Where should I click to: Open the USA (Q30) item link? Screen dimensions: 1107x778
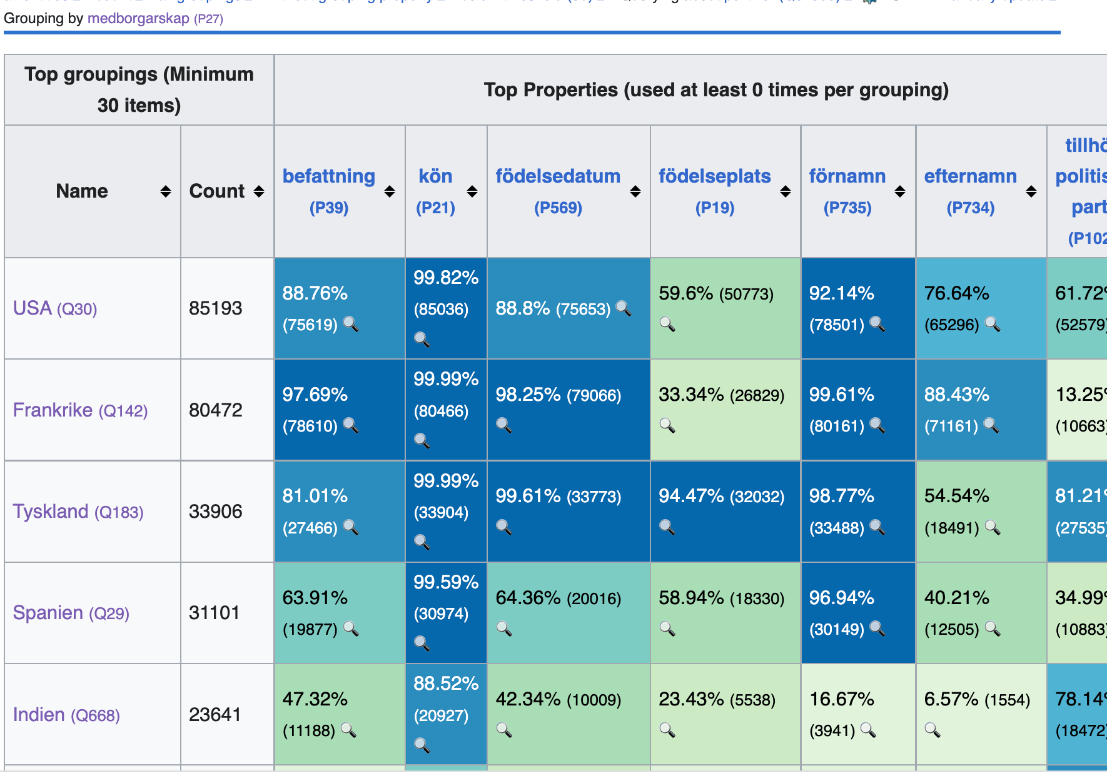click(x=55, y=308)
